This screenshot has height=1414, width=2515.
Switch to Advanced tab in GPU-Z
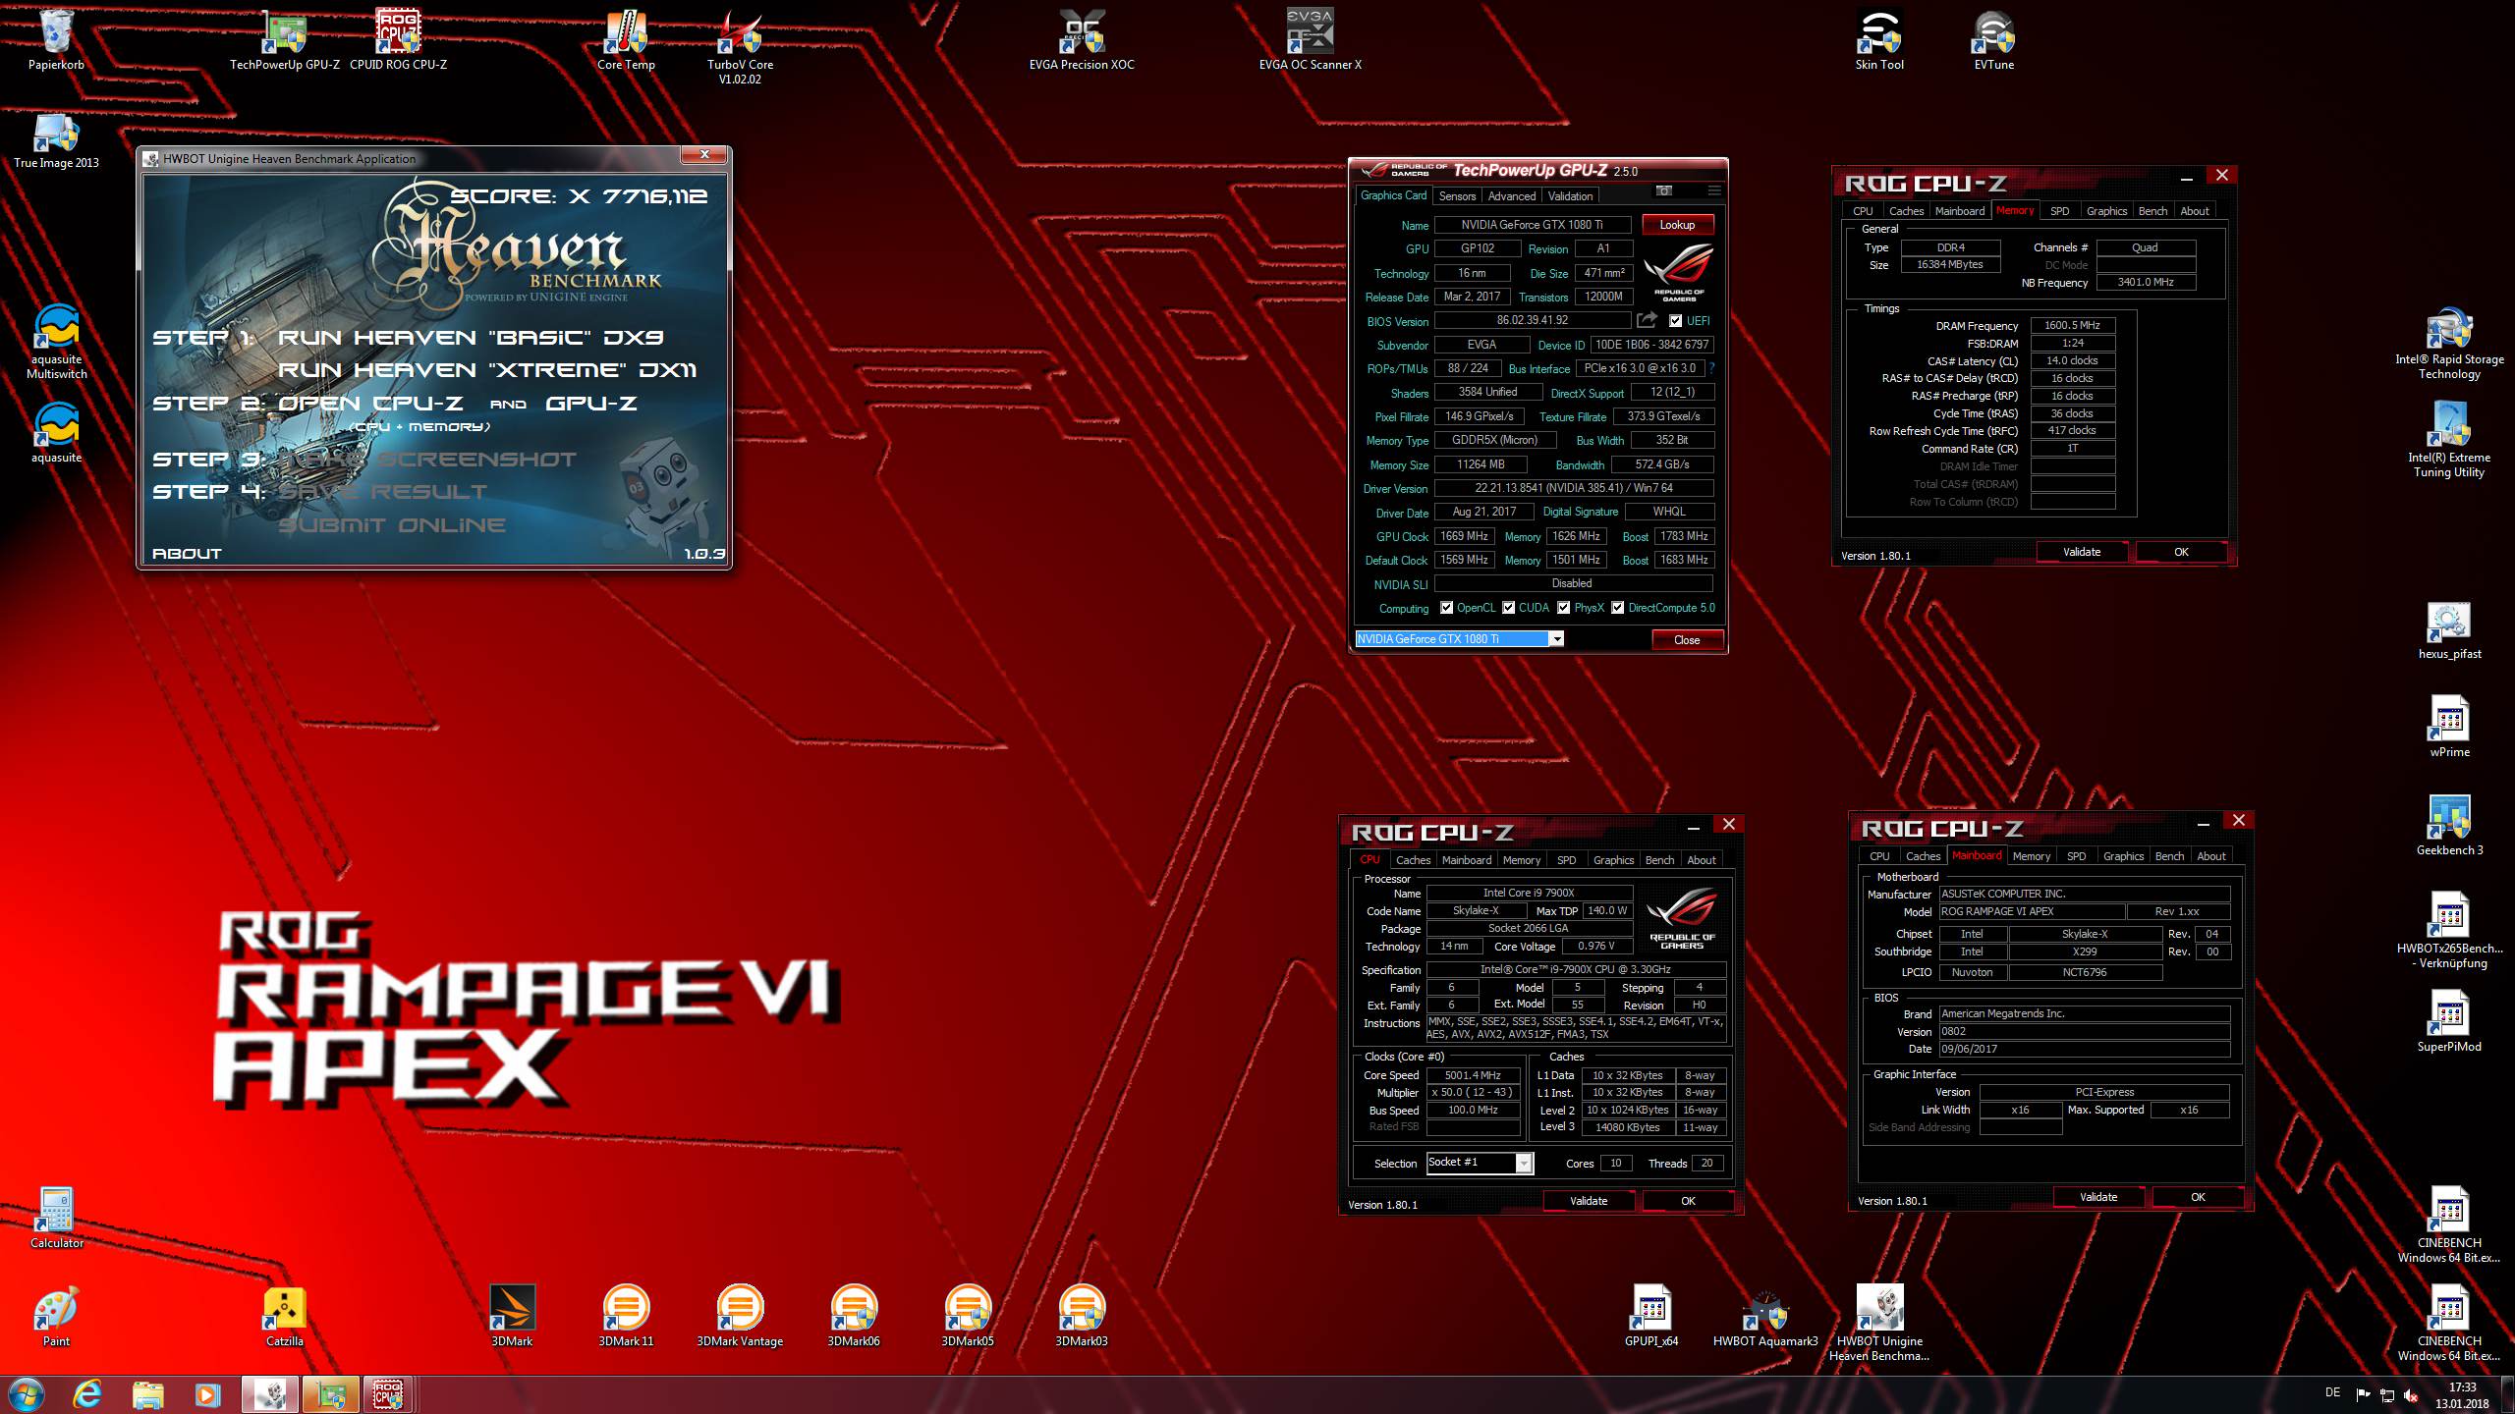click(x=1511, y=196)
